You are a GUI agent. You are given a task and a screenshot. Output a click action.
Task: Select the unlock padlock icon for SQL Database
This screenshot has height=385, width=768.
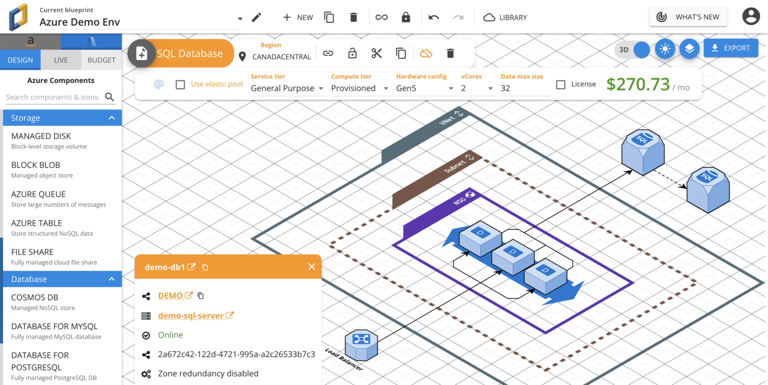pos(352,53)
